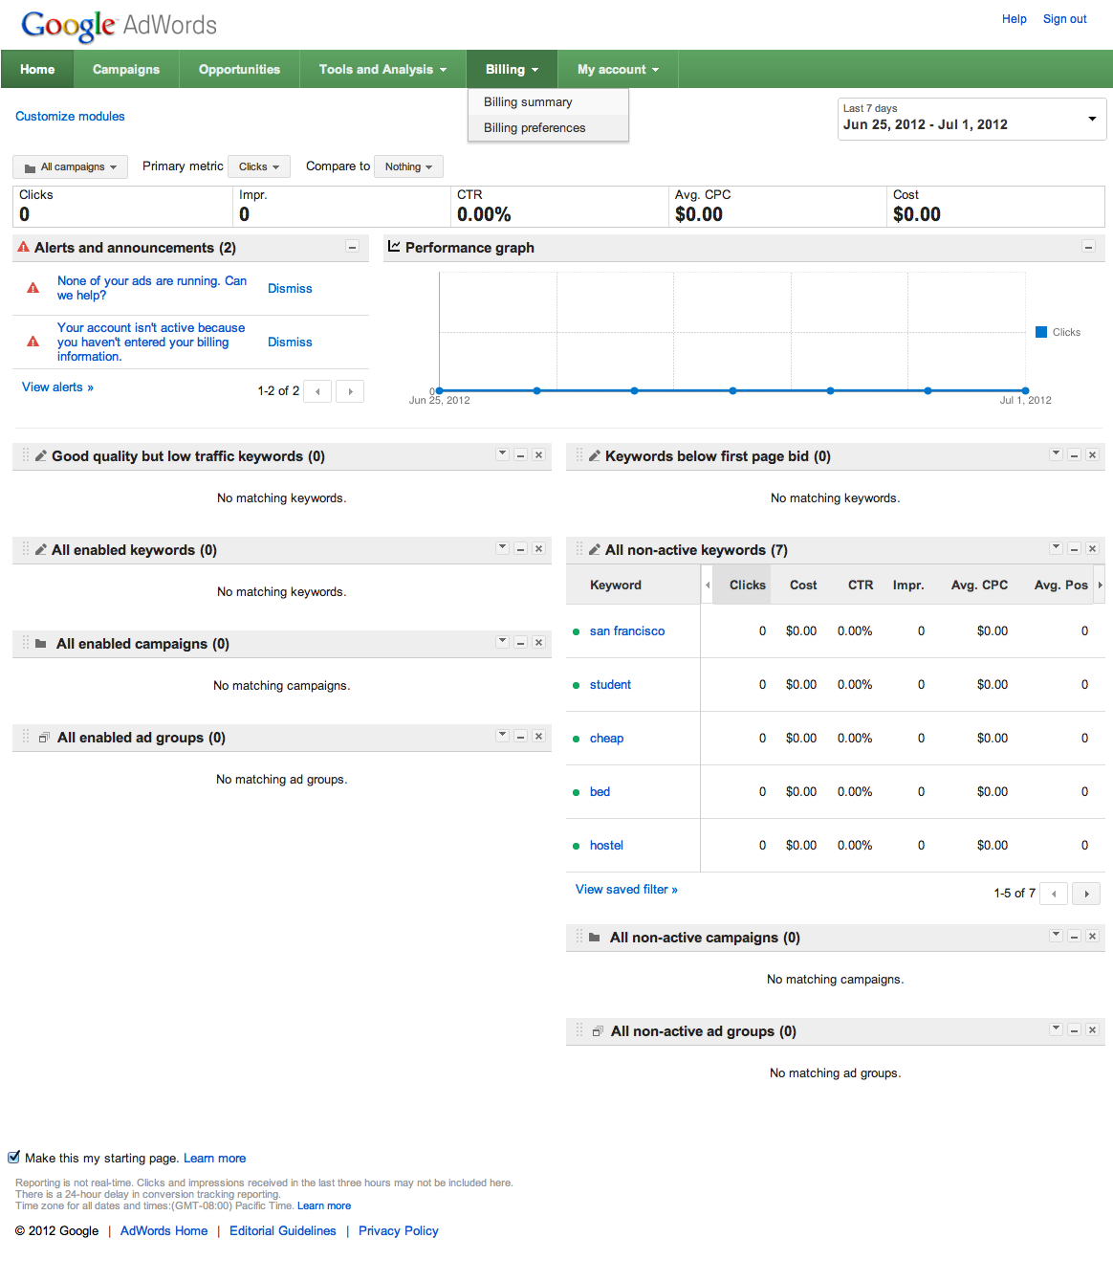Edit Good quality but low traffic keywords module
This screenshot has width=1113, height=1282.
pos(41,456)
